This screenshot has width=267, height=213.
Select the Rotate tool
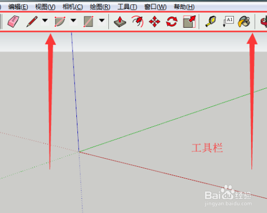(x=172, y=22)
